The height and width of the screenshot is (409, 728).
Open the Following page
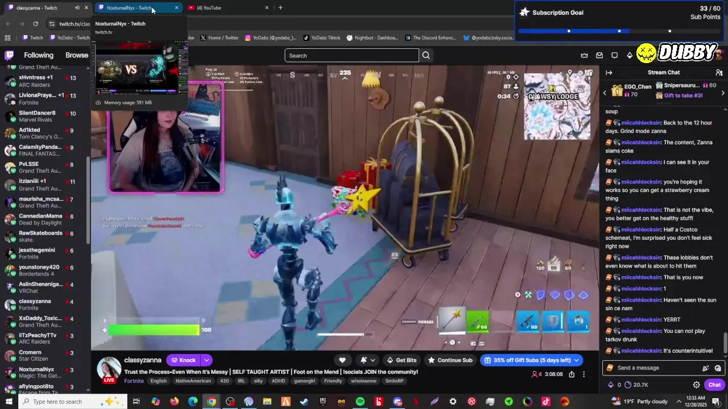(x=39, y=55)
